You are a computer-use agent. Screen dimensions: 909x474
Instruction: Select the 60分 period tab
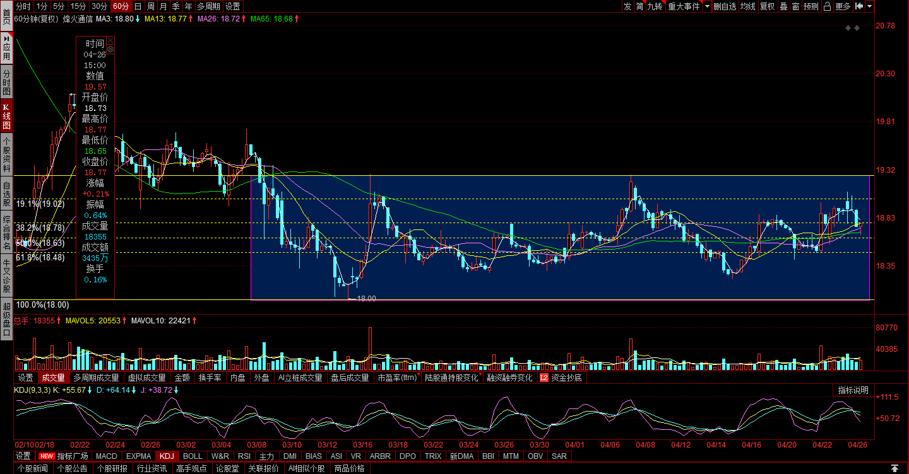(x=121, y=6)
